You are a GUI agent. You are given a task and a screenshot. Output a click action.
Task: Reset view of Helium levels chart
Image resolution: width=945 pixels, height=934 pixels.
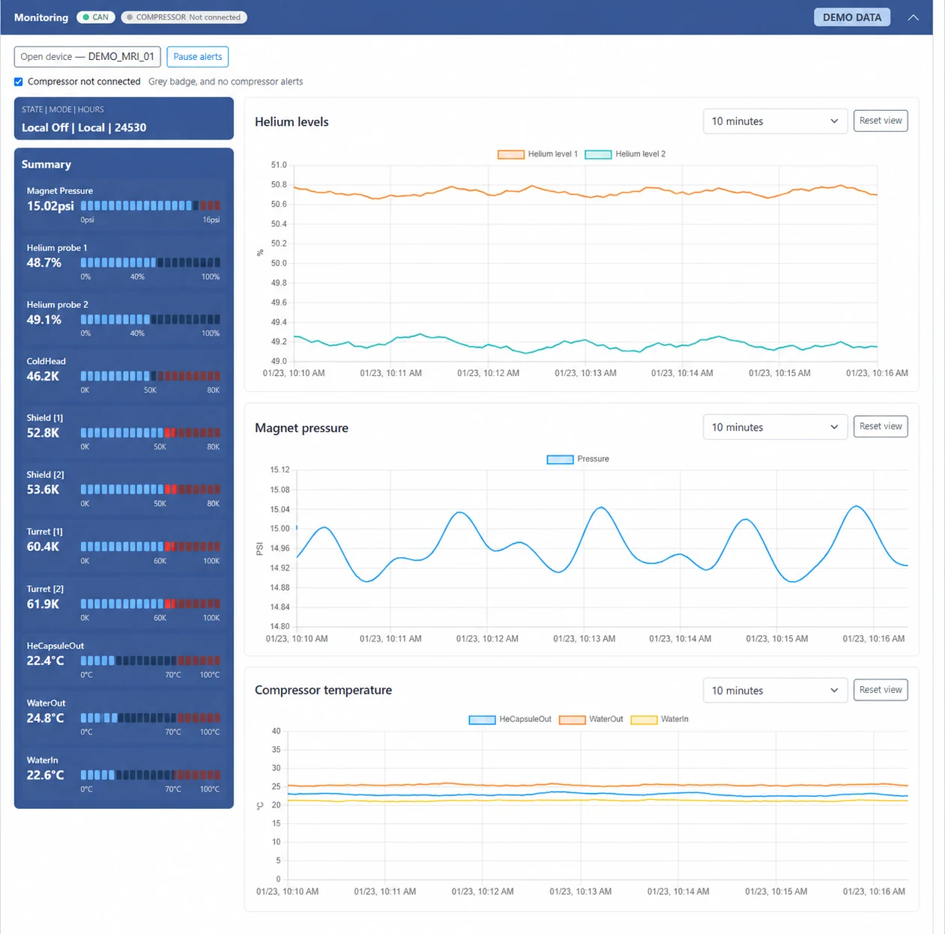[881, 121]
